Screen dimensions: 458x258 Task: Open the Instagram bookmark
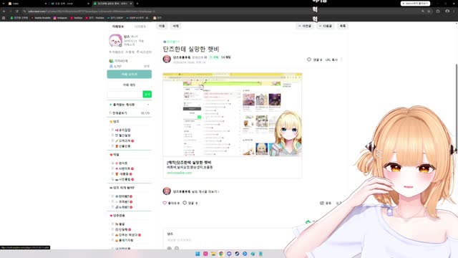coord(60,18)
